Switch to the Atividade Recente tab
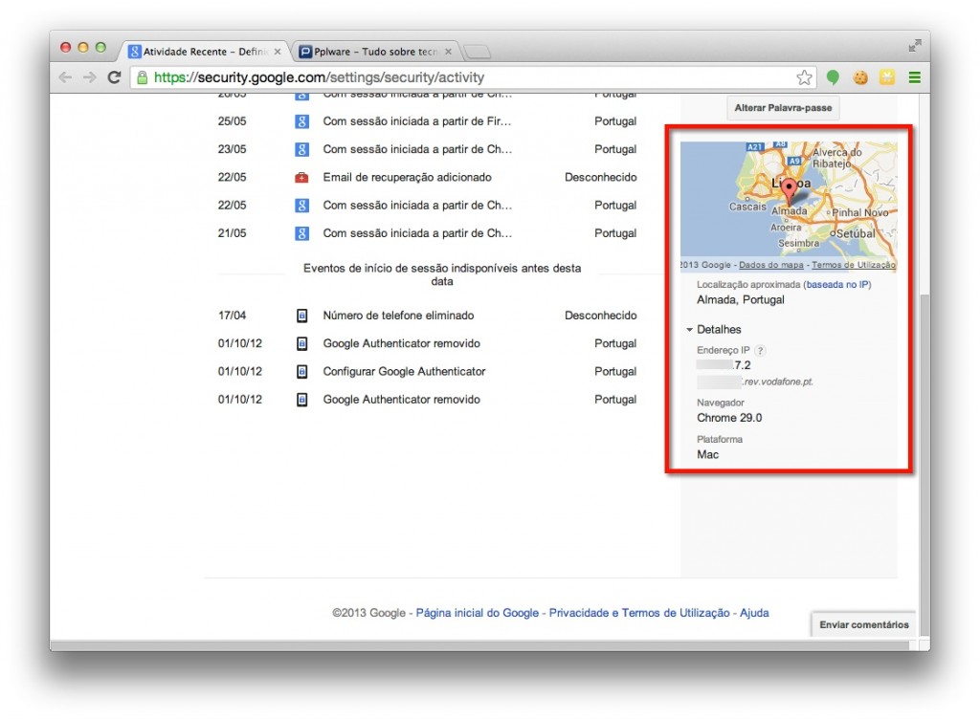This screenshot has height=720, width=980. [x=205, y=52]
